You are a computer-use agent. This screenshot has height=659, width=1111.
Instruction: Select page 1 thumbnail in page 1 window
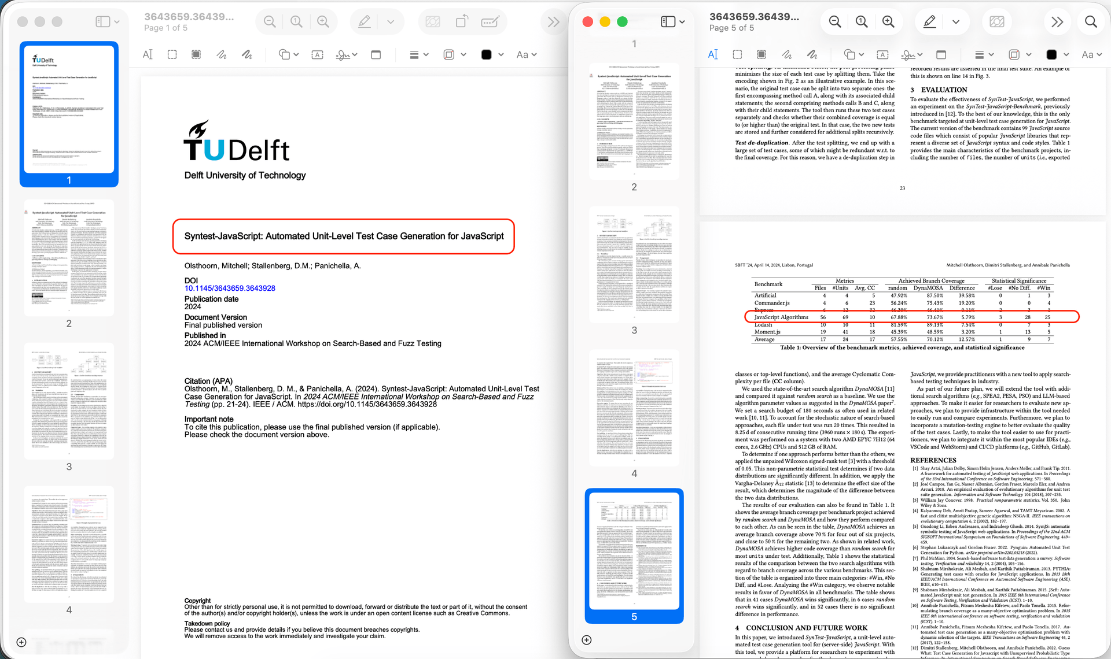click(69, 109)
